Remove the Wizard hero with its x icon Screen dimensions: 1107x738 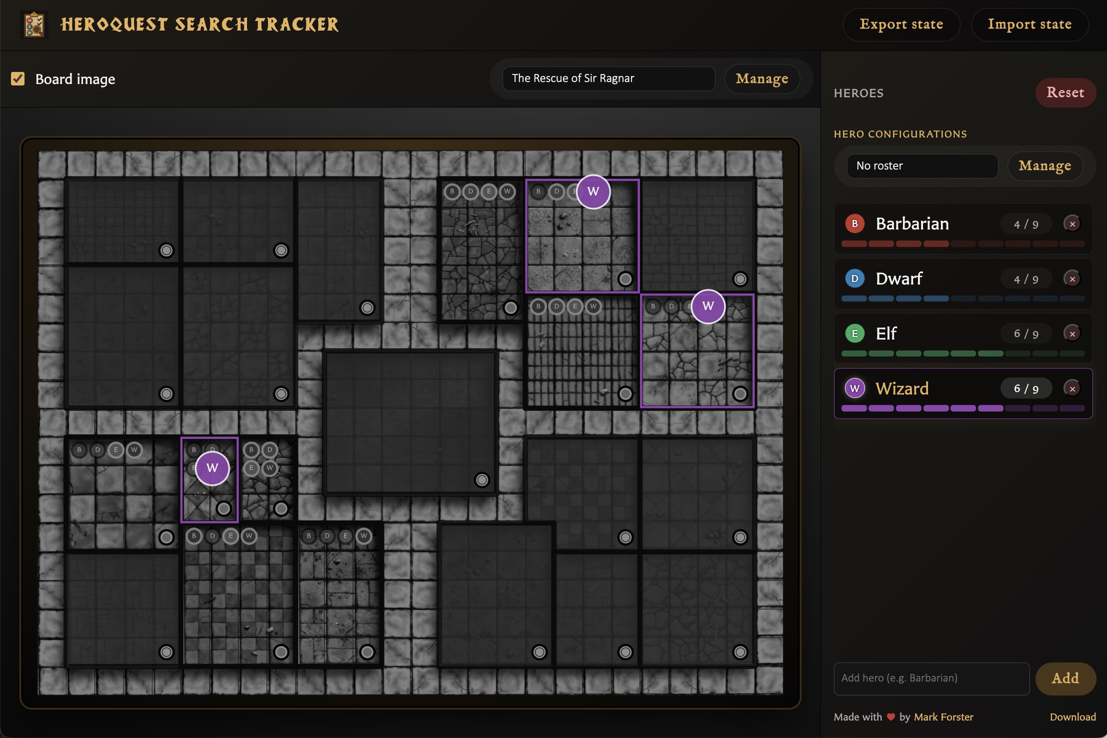pos(1072,388)
